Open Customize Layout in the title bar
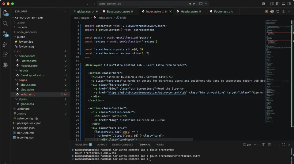The image size is (294, 164). (272, 4)
